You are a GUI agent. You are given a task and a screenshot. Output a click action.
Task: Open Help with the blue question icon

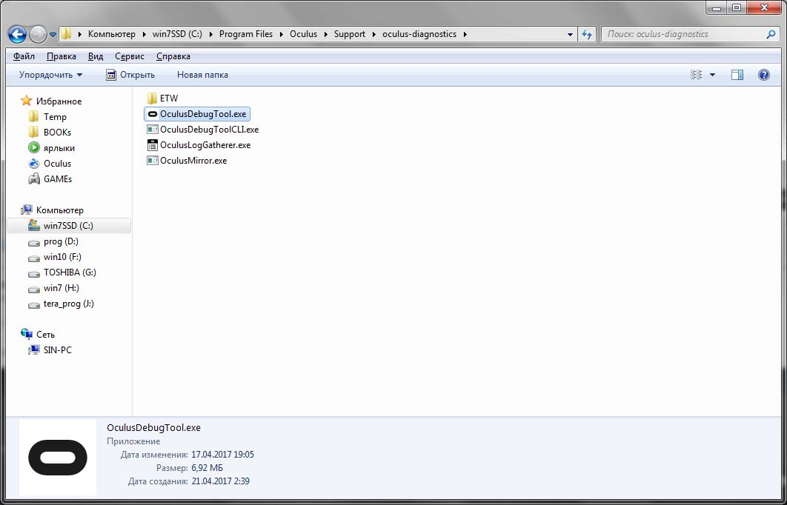(x=764, y=75)
